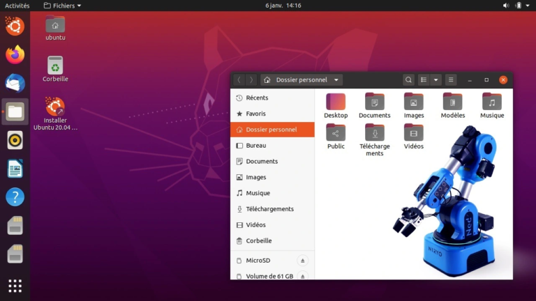
Task: Go to Téléchargements in the sidebar
Action: pos(269,209)
